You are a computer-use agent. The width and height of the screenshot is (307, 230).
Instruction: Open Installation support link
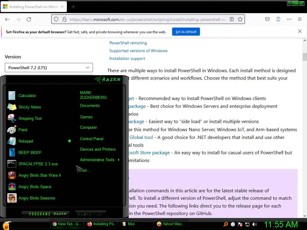click(x=127, y=59)
